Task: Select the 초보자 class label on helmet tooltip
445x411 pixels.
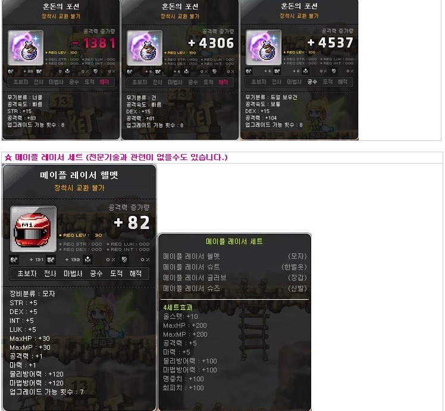Action: (27, 274)
